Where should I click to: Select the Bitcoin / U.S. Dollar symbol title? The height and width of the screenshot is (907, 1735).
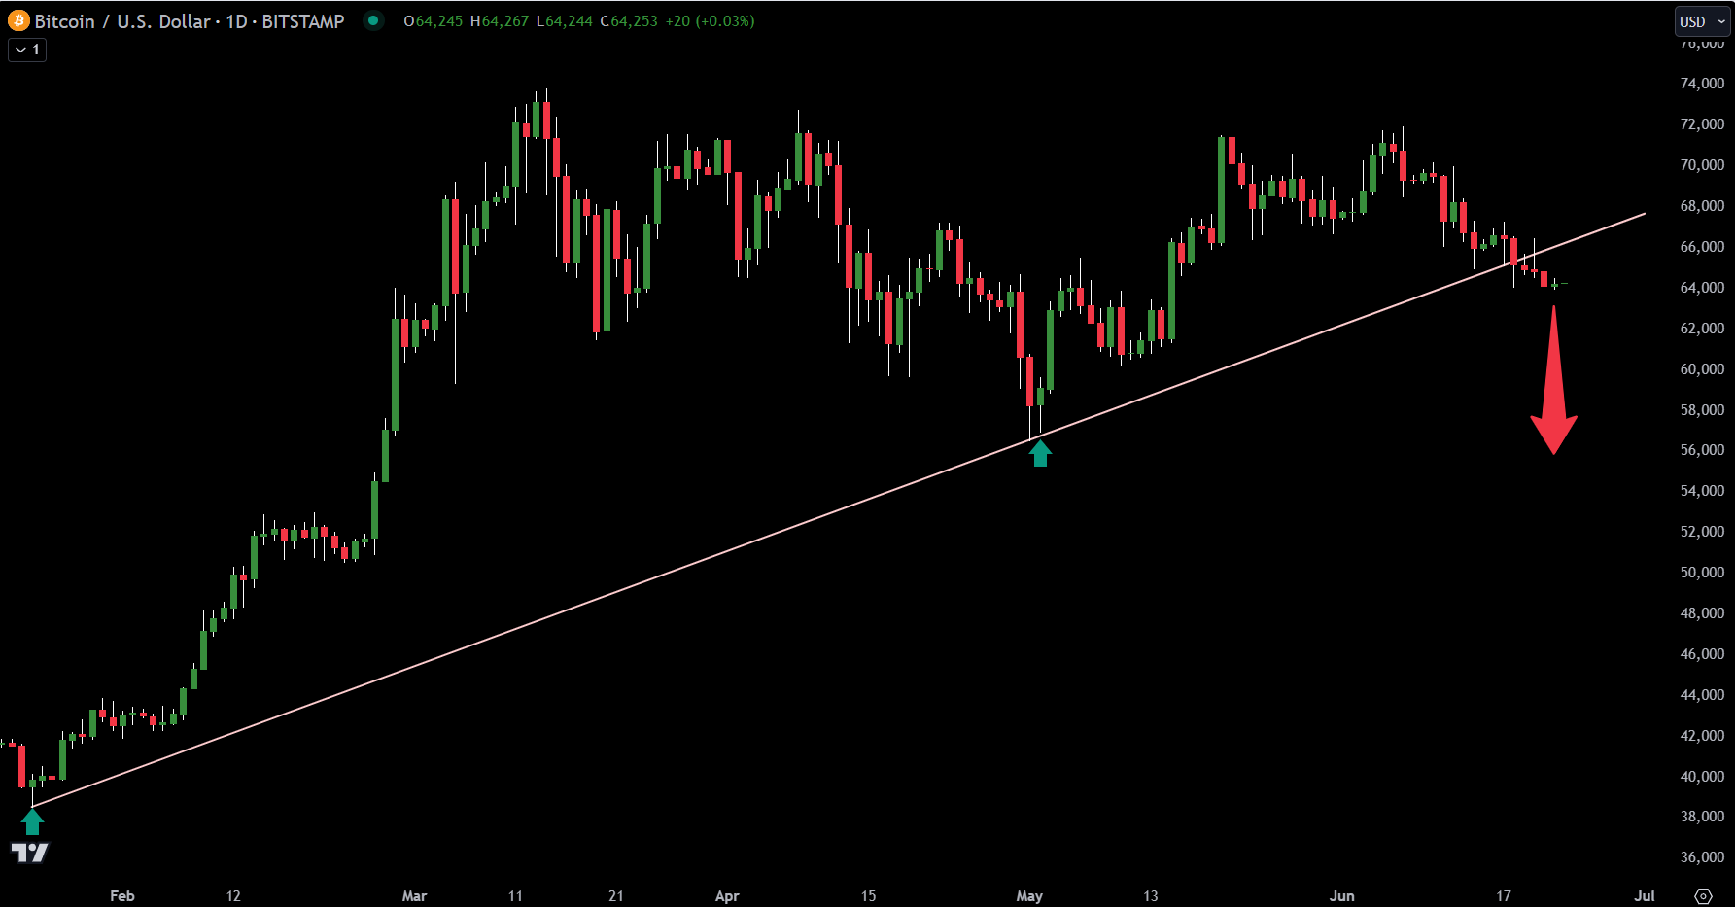[x=126, y=20]
